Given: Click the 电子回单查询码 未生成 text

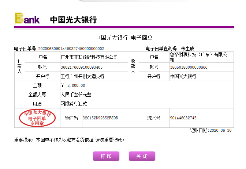Looking at the screenshot, I should 170,49.
